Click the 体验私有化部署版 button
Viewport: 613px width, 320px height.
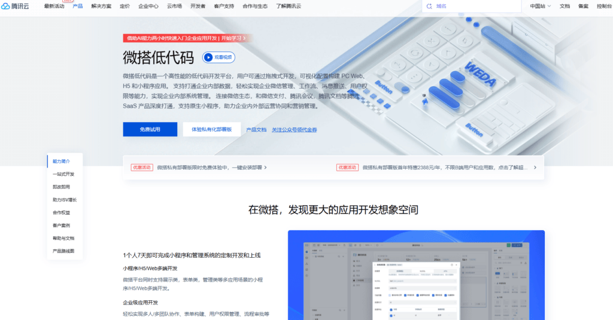tap(211, 129)
